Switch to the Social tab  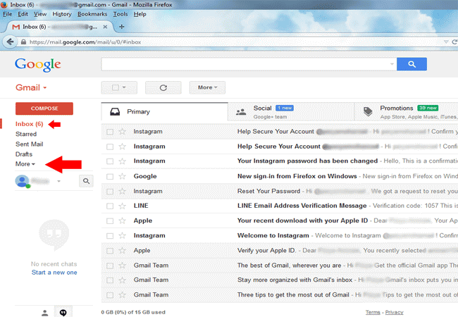point(291,112)
